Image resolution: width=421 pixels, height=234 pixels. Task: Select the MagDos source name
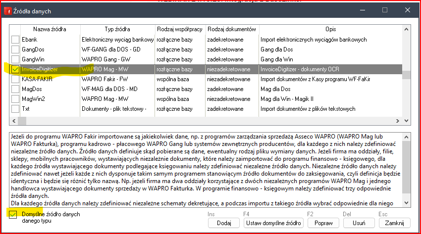(32, 89)
